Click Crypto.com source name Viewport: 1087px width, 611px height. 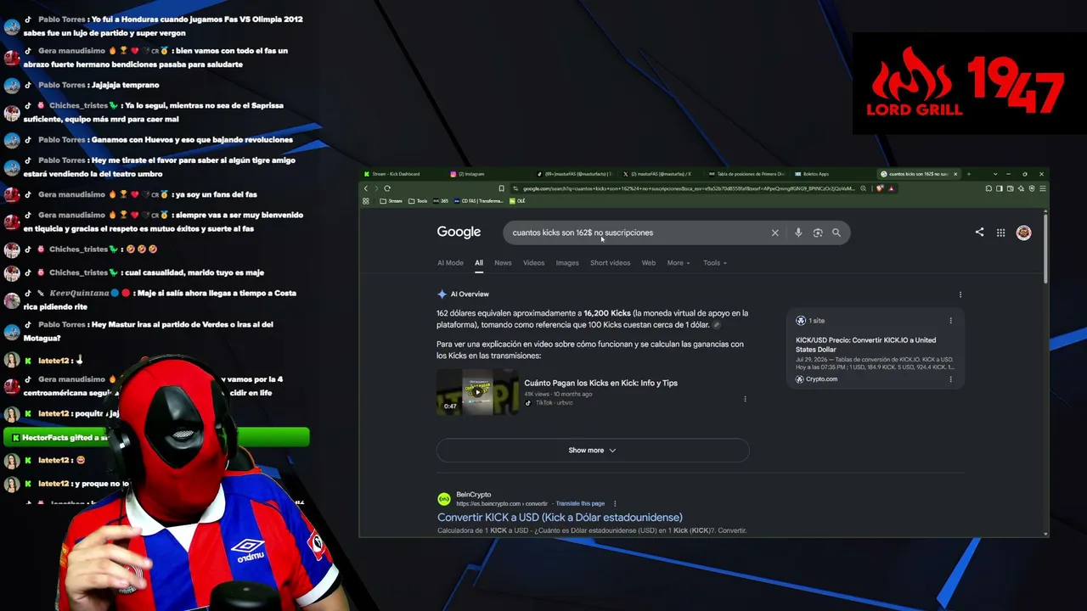[821, 379]
